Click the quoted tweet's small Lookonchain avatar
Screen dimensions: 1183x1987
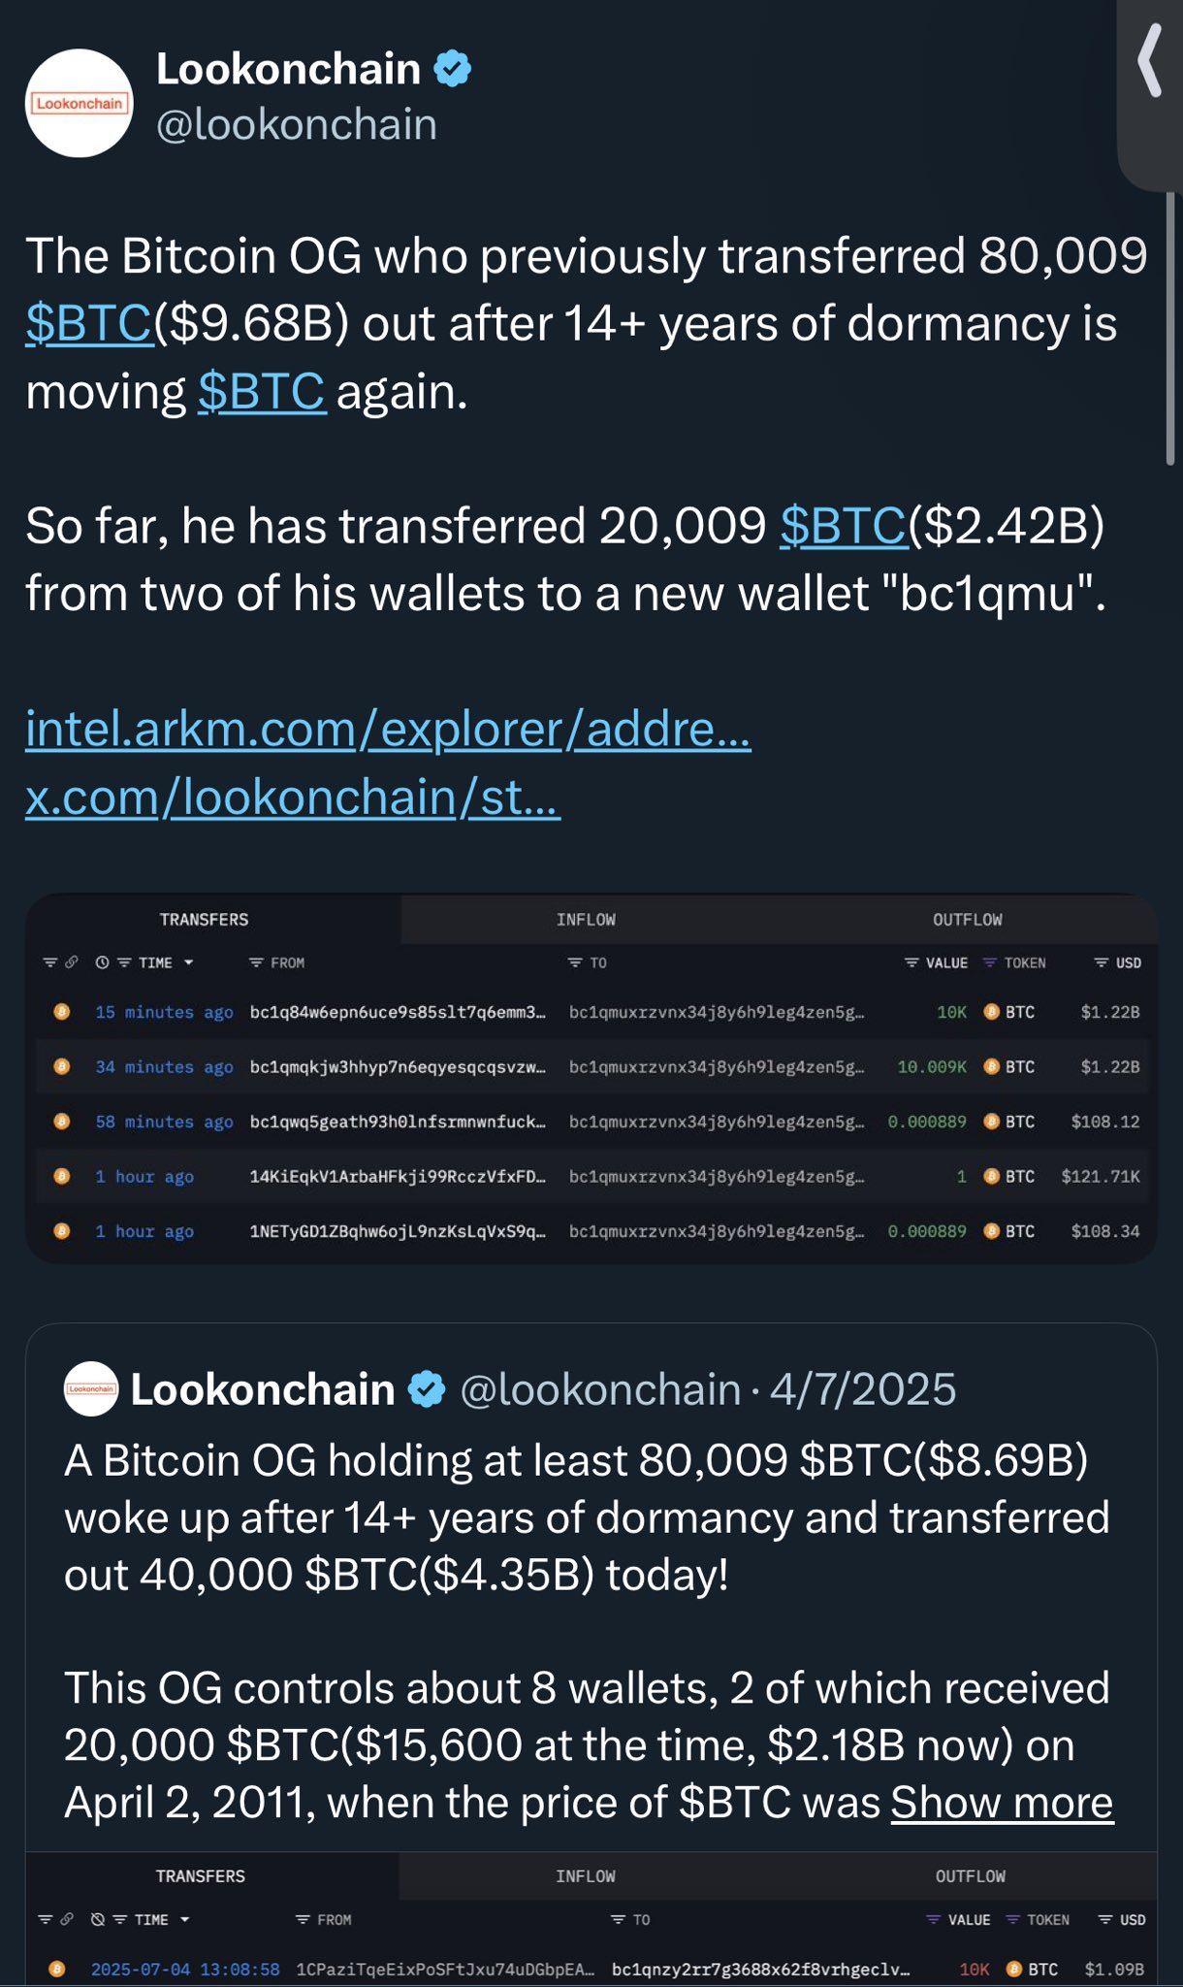(91, 1389)
